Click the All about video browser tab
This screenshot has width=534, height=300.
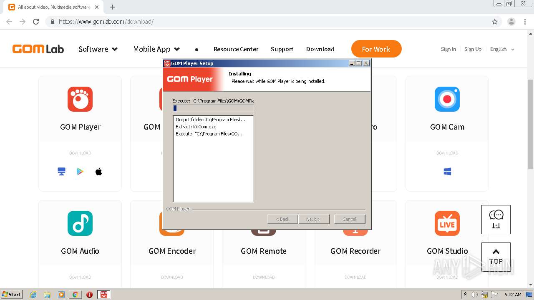(x=54, y=7)
